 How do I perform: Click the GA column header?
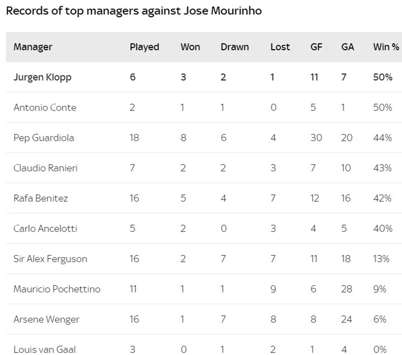[x=347, y=47]
